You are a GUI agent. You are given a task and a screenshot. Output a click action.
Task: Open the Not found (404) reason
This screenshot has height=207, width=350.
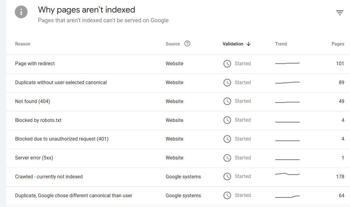(x=33, y=102)
